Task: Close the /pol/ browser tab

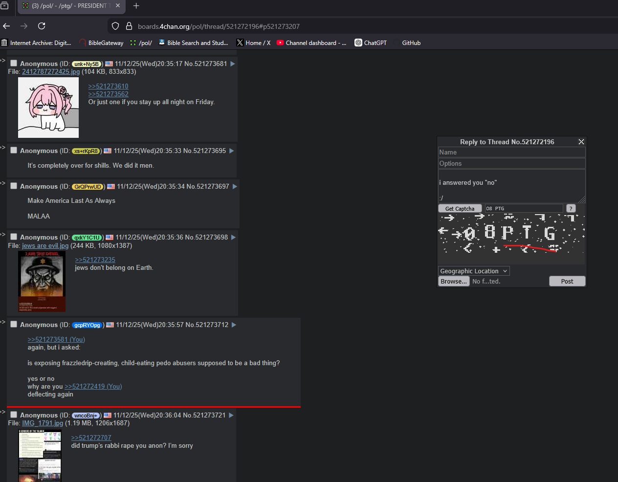Action: pos(118,6)
